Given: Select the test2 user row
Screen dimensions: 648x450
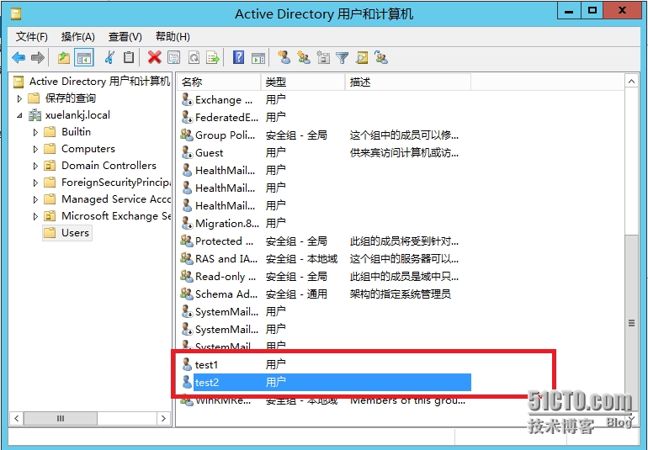Looking at the screenshot, I should point(326,382).
